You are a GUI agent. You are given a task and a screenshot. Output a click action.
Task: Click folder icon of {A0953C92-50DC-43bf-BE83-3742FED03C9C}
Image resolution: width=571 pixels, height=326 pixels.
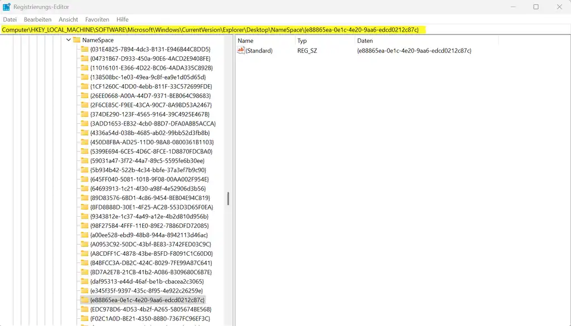85,244
